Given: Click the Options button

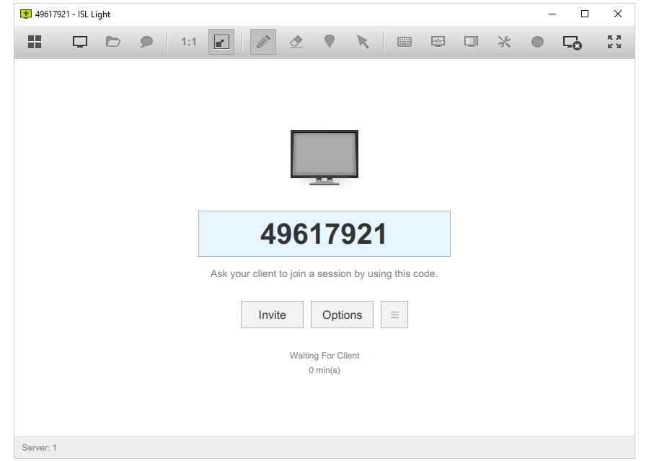Looking at the screenshot, I should [342, 315].
